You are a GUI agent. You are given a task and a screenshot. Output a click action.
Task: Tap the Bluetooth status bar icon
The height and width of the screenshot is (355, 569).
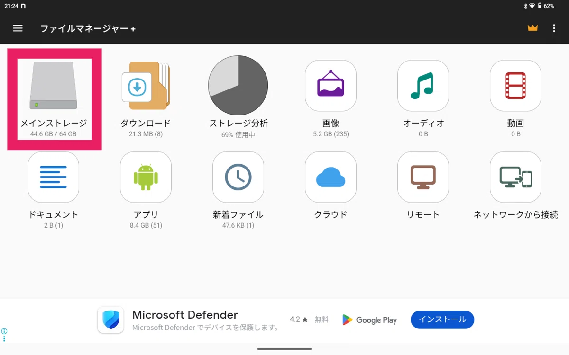pos(525,6)
